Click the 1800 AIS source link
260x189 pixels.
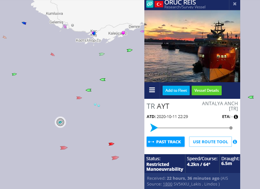pyautogui.click(x=167, y=184)
